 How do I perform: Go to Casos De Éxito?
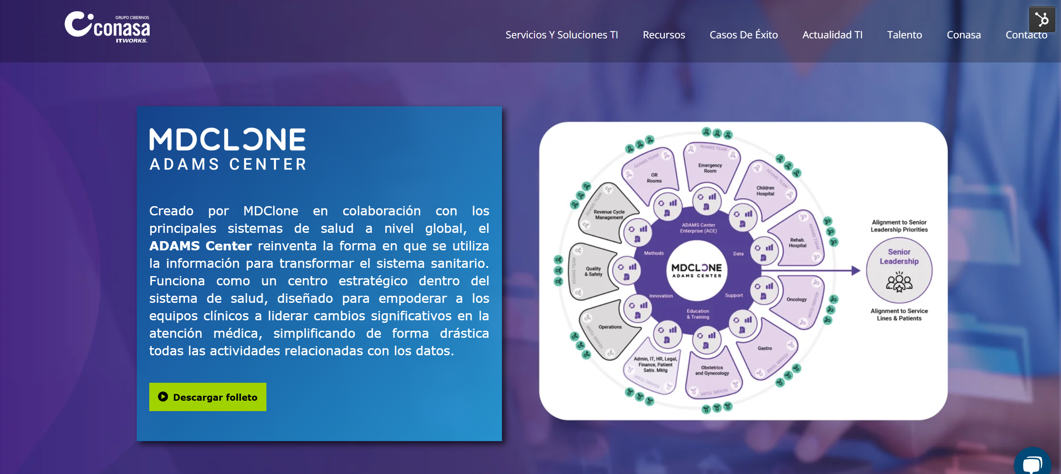[x=743, y=35]
